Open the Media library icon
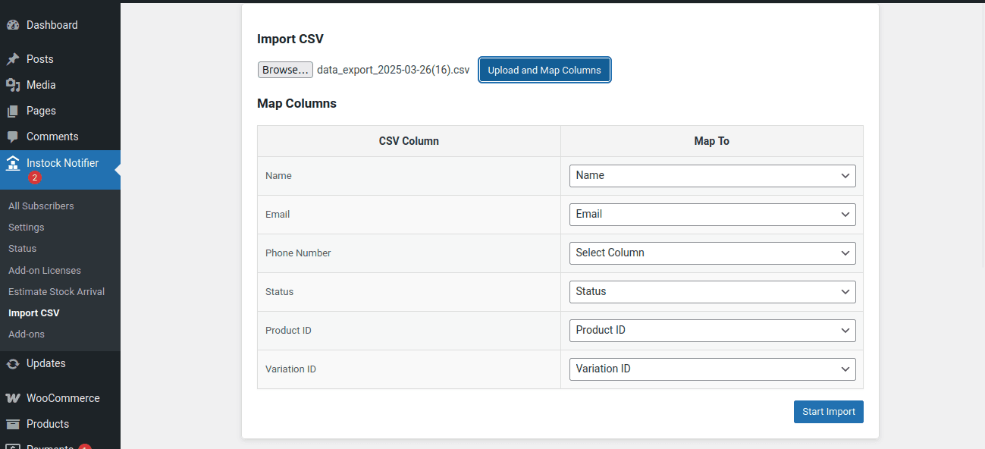The image size is (985, 449). [13, 85]
